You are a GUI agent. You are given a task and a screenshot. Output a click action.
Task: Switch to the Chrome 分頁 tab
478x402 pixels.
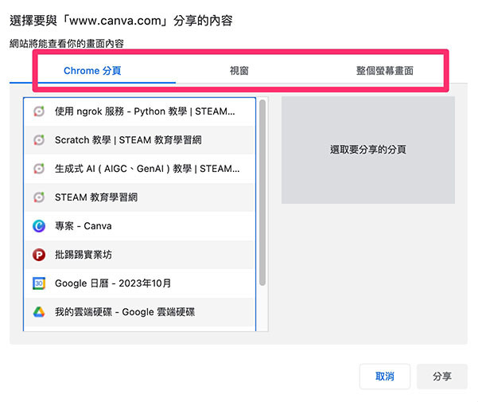click(x=92, y=71)
